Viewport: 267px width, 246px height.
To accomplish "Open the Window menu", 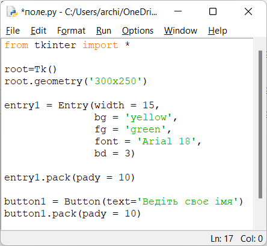I will point(180,31).
